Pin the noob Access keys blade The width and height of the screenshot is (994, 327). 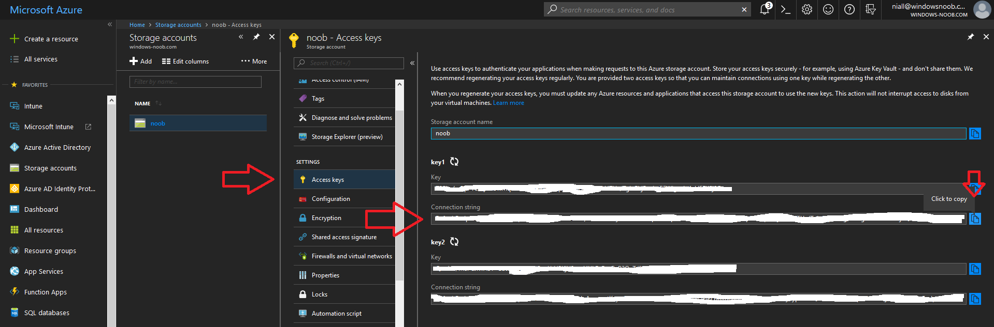(971, 37)
